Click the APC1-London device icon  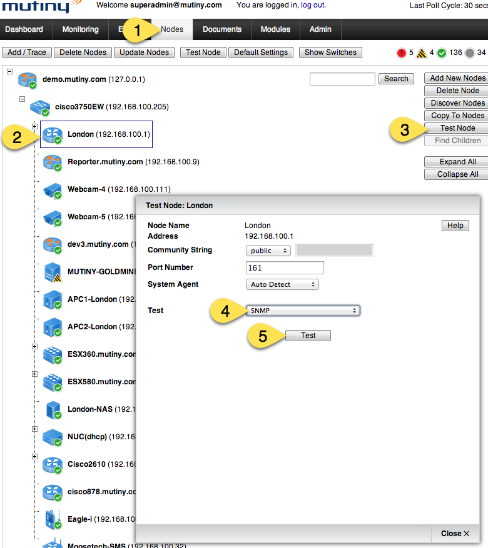pyautogui.click(x=53, y=299)
